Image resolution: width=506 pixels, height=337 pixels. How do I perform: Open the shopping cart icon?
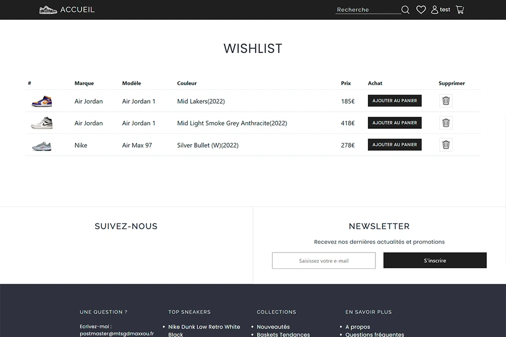(460, 10)
